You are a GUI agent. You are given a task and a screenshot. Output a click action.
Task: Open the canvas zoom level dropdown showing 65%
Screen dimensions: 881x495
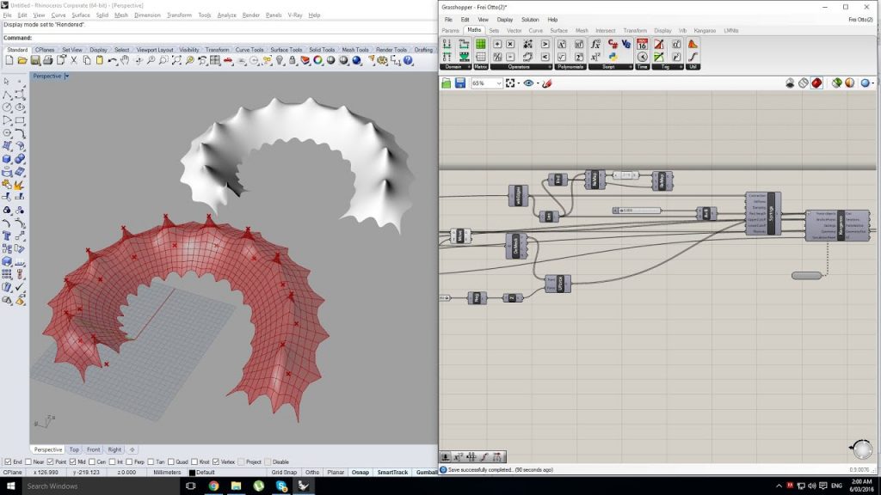pos(498,82)
